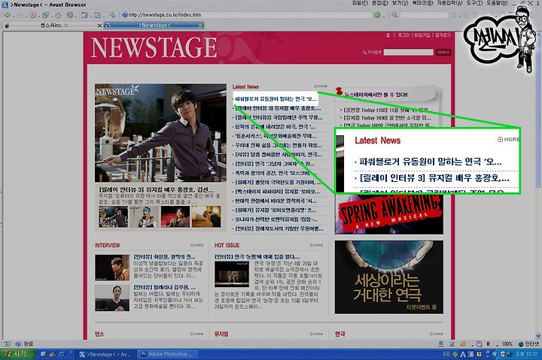This screenshot has width=542, height=360.
Task: Open the 김주원 interview thumbnail photo
Action: coord(112,298)
